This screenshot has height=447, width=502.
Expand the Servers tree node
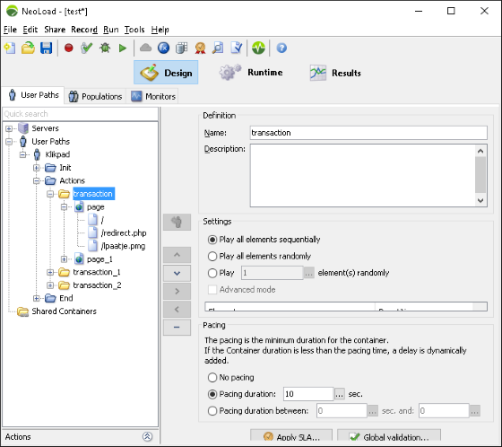[9, 128]
